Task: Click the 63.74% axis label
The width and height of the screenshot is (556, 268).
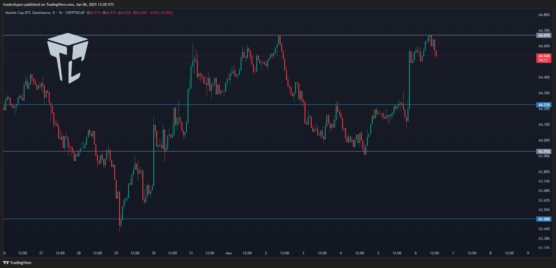Action: pyautogui.click(x=544, y=181)
